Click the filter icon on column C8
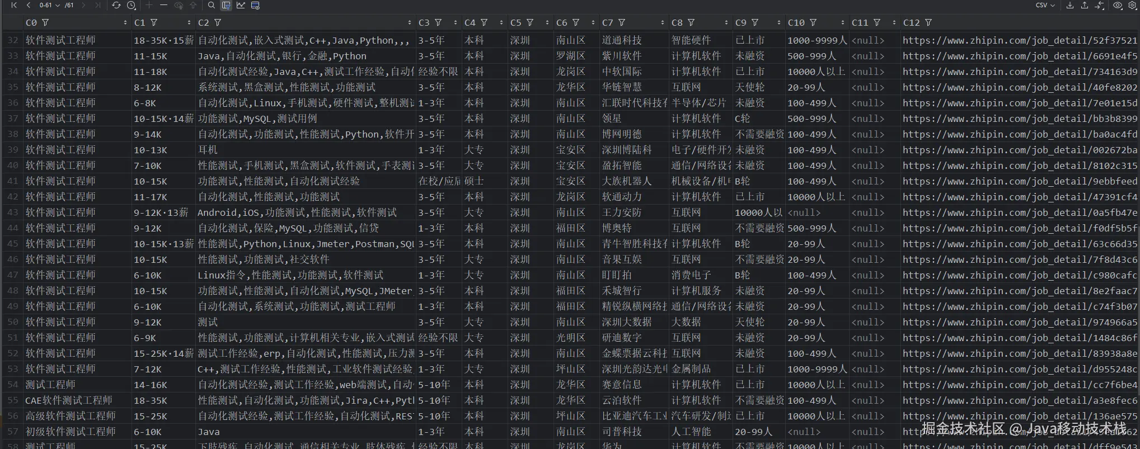The height and width of the screenshot is (449, 1140). pos(691,22)
